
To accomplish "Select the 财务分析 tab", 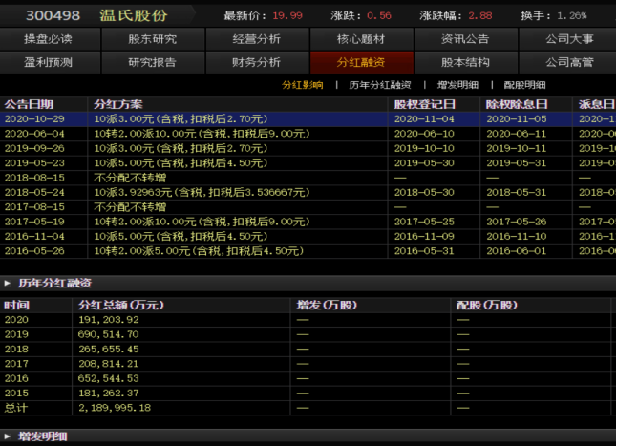I will (257, 62).
